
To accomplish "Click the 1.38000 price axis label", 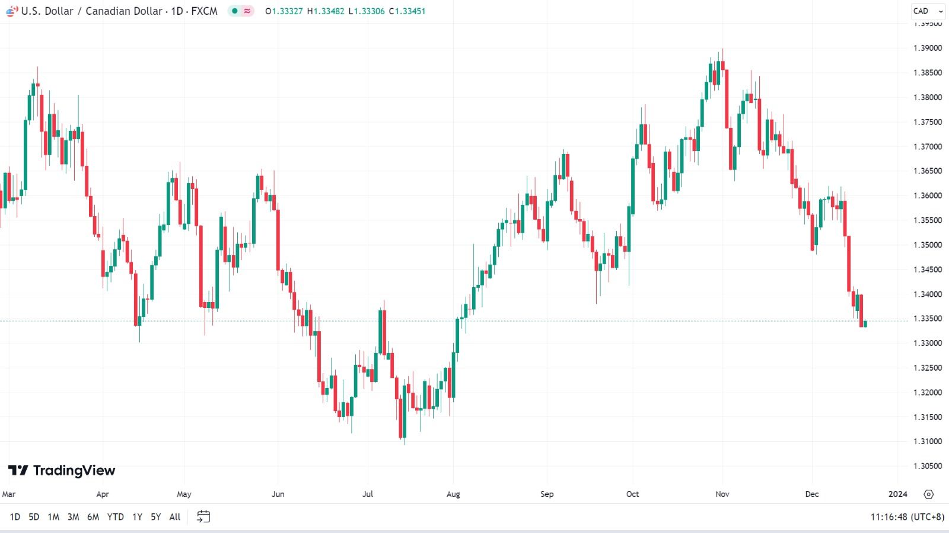I will click(928, 97).
